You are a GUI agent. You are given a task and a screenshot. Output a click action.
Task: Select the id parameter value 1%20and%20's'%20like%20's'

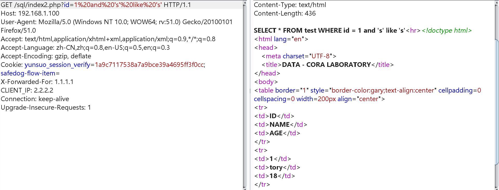pos(118,5)
